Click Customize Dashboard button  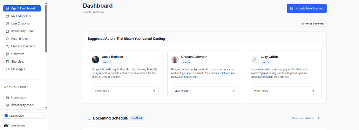tap(313, 23)
